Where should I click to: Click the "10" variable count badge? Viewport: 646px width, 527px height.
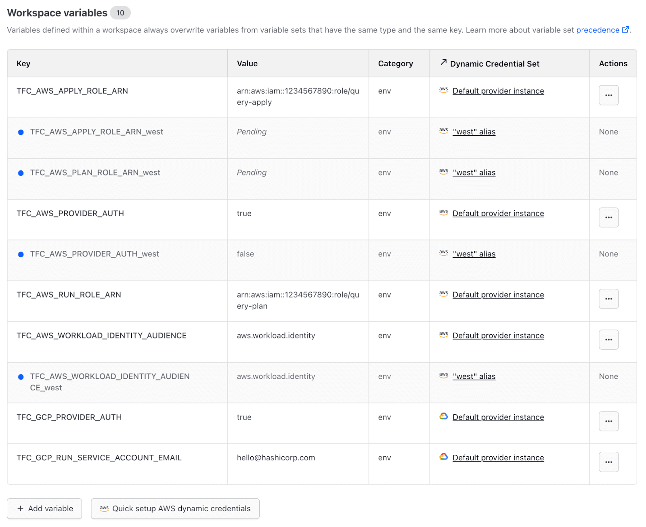120,13
